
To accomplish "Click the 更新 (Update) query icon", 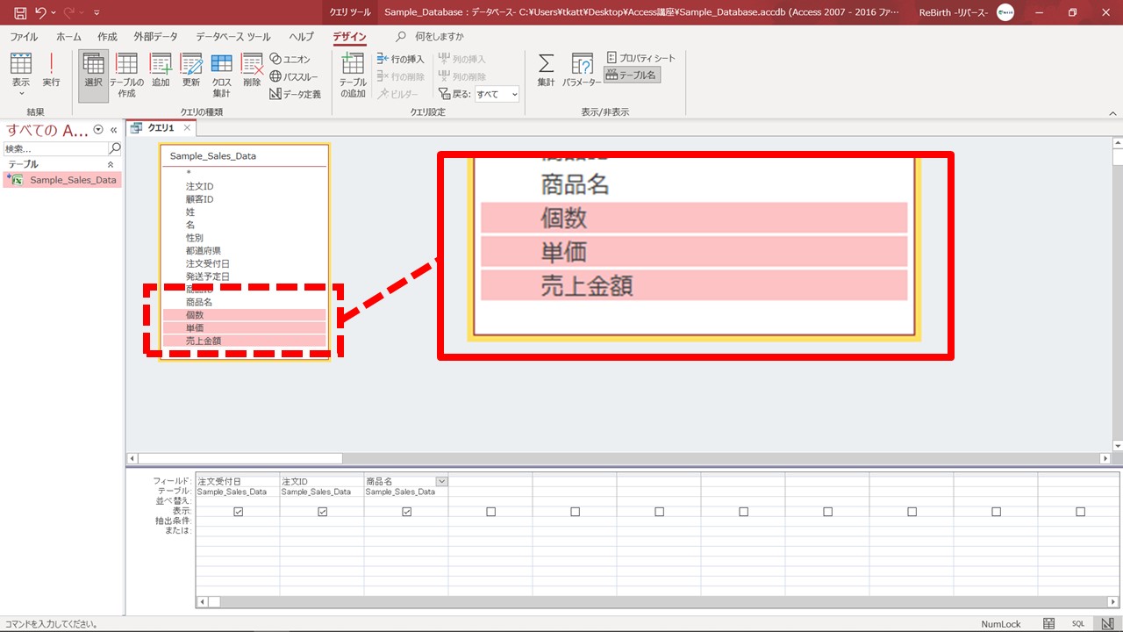I will [x=191, y=70].
